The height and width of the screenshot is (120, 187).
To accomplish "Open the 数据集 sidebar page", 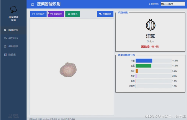I will pyautogui.click(x=13, y=55).
